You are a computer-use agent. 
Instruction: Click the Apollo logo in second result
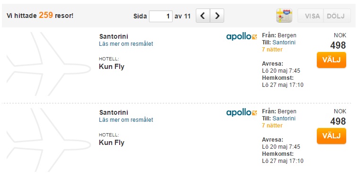[242, 112]
